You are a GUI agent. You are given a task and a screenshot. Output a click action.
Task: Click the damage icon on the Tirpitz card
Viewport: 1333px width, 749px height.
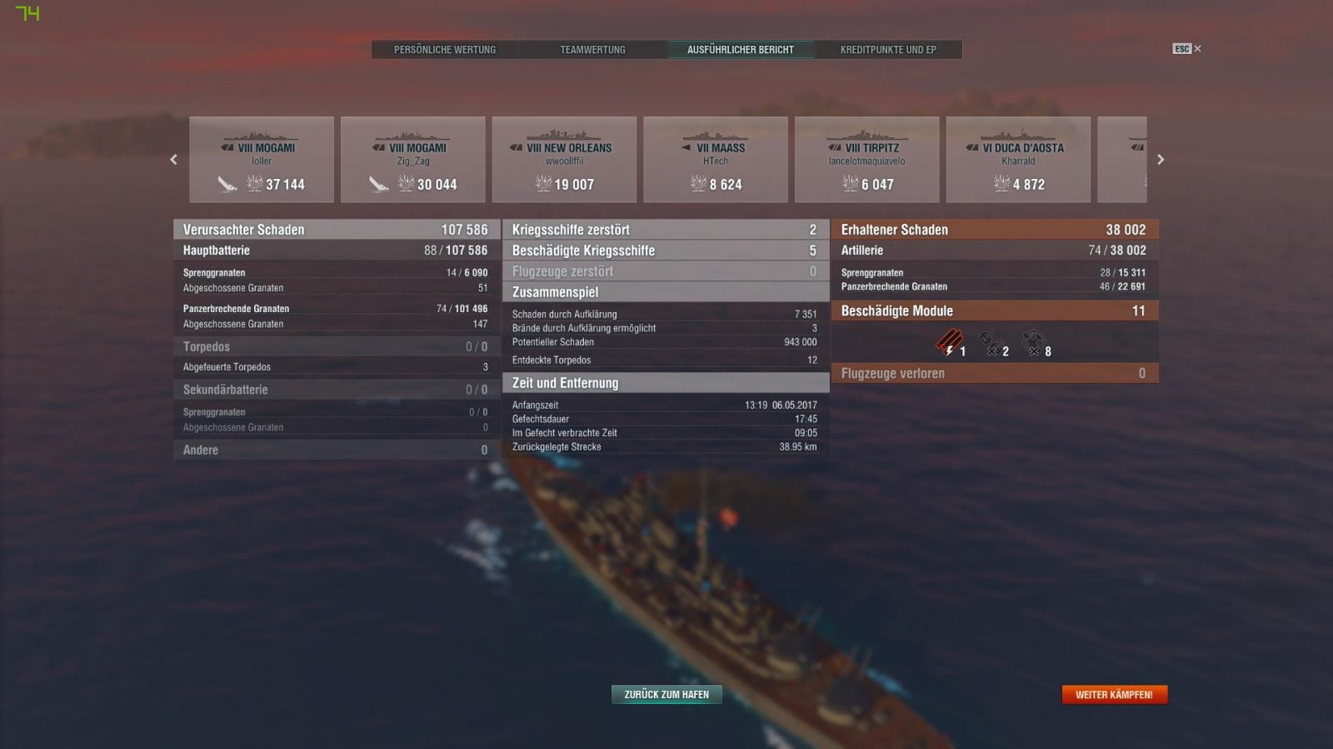point(850,183)
